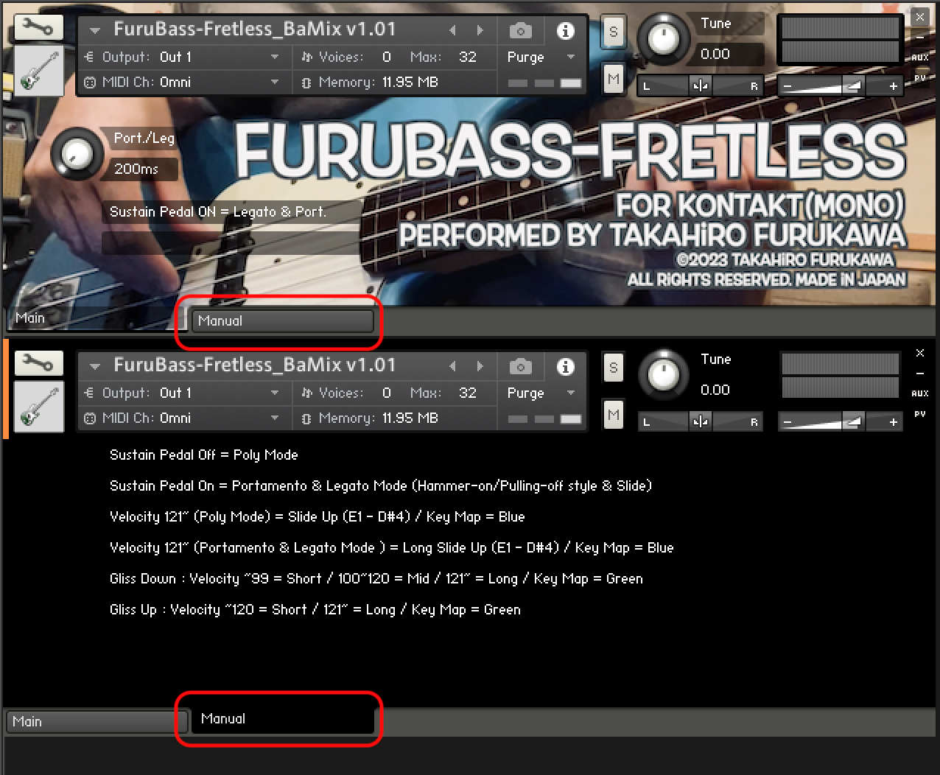
Task: Open the info icon in upper instrument header
Action: pyautogui.click(x=565, y=30)
